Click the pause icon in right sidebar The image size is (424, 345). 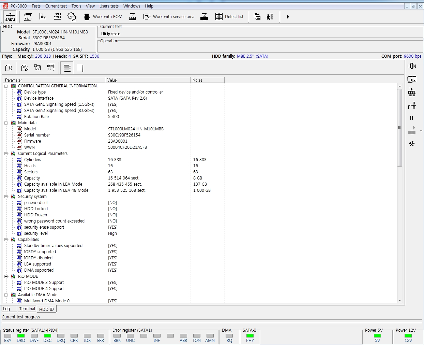(x=411, y=118)
